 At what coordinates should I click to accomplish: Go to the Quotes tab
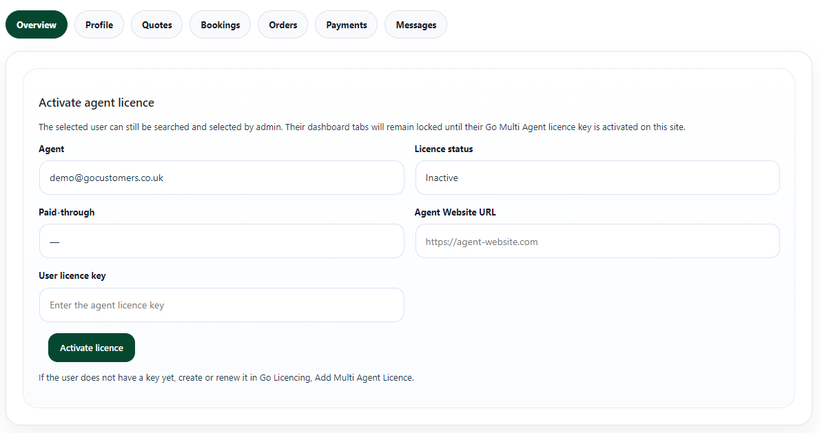[157, 25]
